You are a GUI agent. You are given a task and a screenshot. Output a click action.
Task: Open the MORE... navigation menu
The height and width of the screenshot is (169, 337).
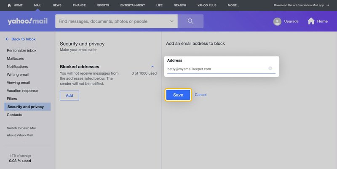point(233,5)
